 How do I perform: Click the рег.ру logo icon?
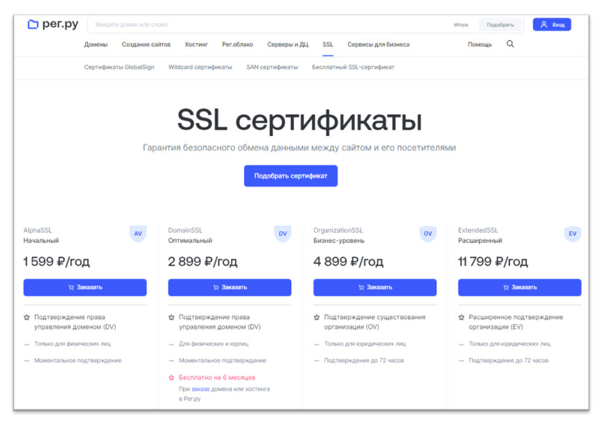[x=33, y=25]
